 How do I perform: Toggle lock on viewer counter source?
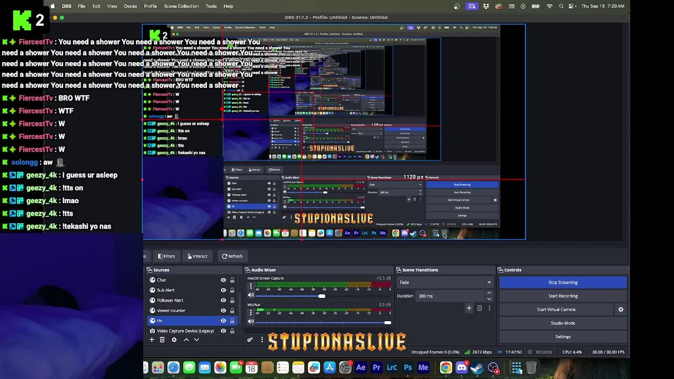point(232,311)
